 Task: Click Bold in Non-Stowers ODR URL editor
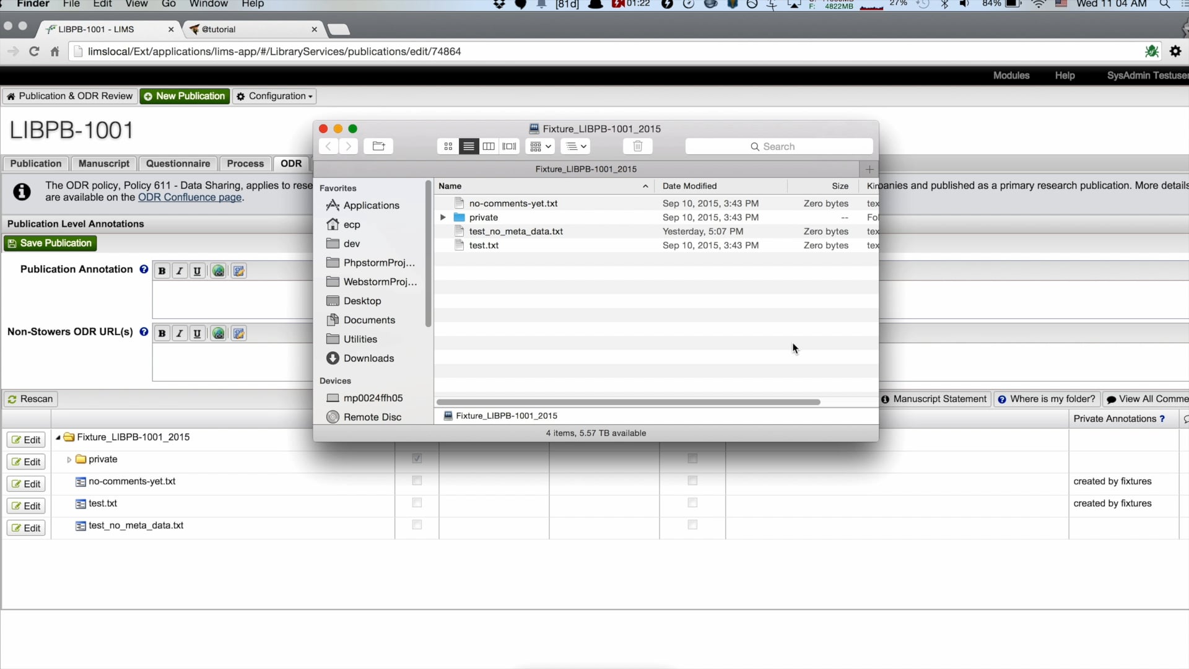162,334
